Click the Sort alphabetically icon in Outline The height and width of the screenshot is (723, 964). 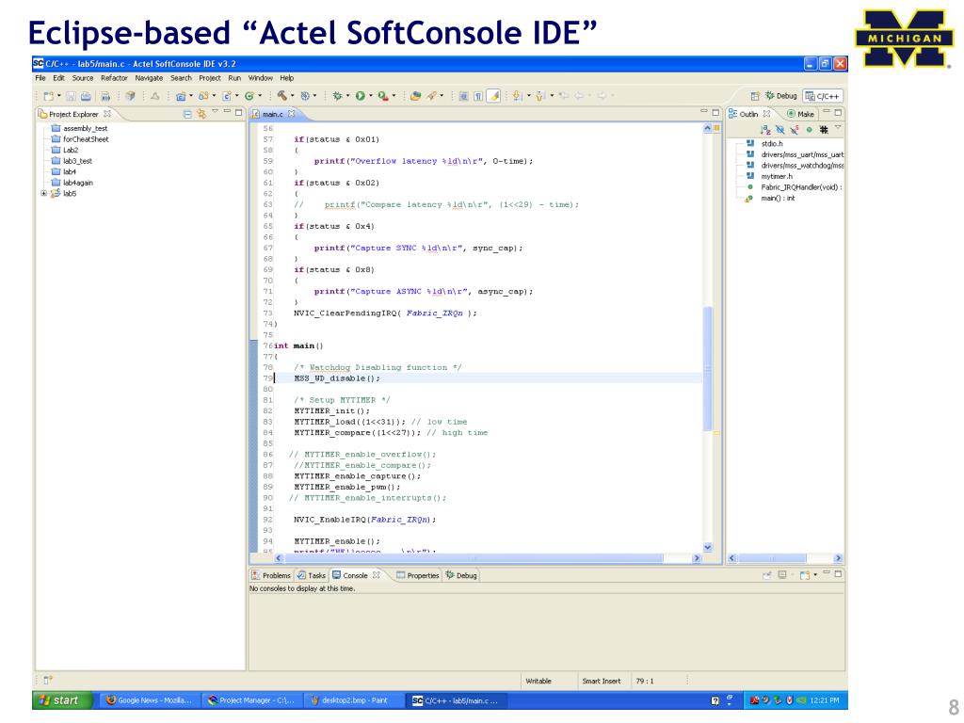coord(765,130)
